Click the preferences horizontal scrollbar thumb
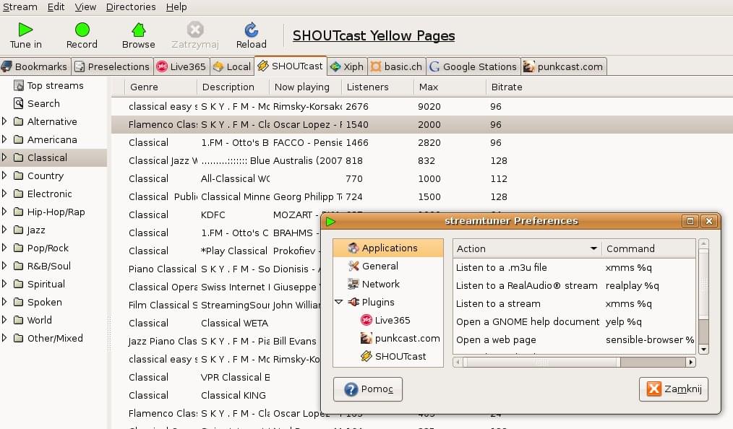Image resolution: width=733 pixels, height=429 pixels. [x=542, y=363]
